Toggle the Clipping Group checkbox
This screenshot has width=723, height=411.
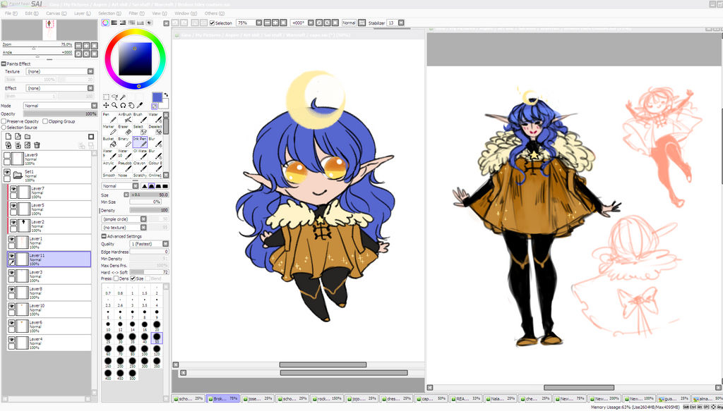[x=44, y=121]
